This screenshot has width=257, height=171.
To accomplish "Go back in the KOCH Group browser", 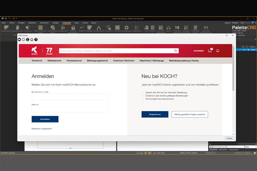I will 19,40.
